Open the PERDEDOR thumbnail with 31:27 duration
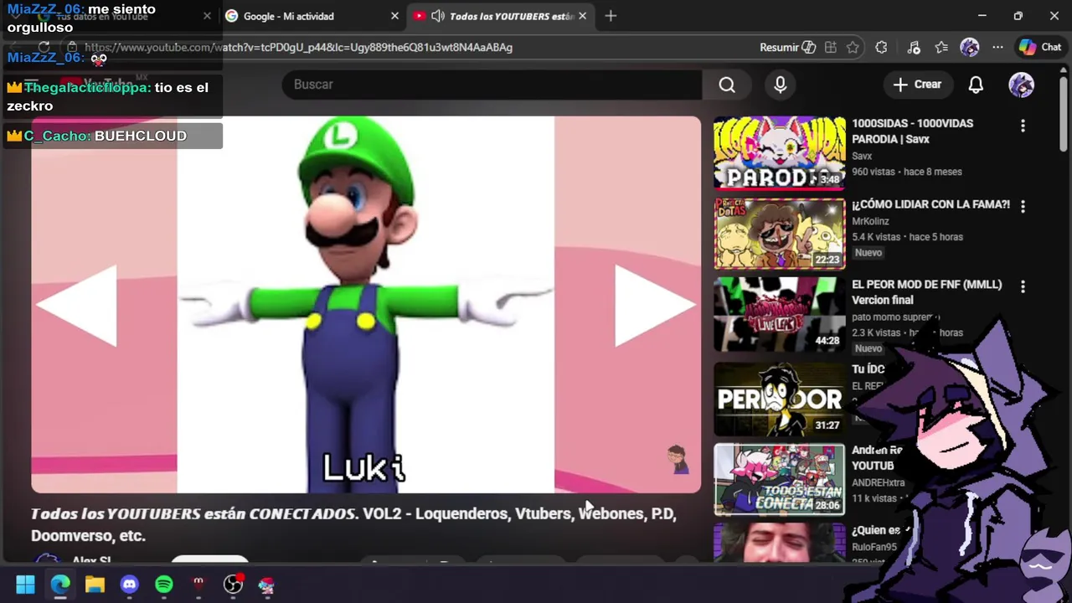Viewport: 1072px width, 603px height. [780, 399]
